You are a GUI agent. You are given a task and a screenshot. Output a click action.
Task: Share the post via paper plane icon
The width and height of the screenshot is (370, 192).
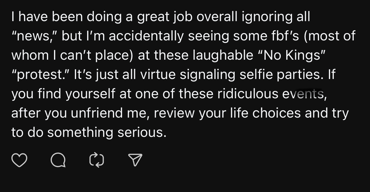[x=135, y=160]
